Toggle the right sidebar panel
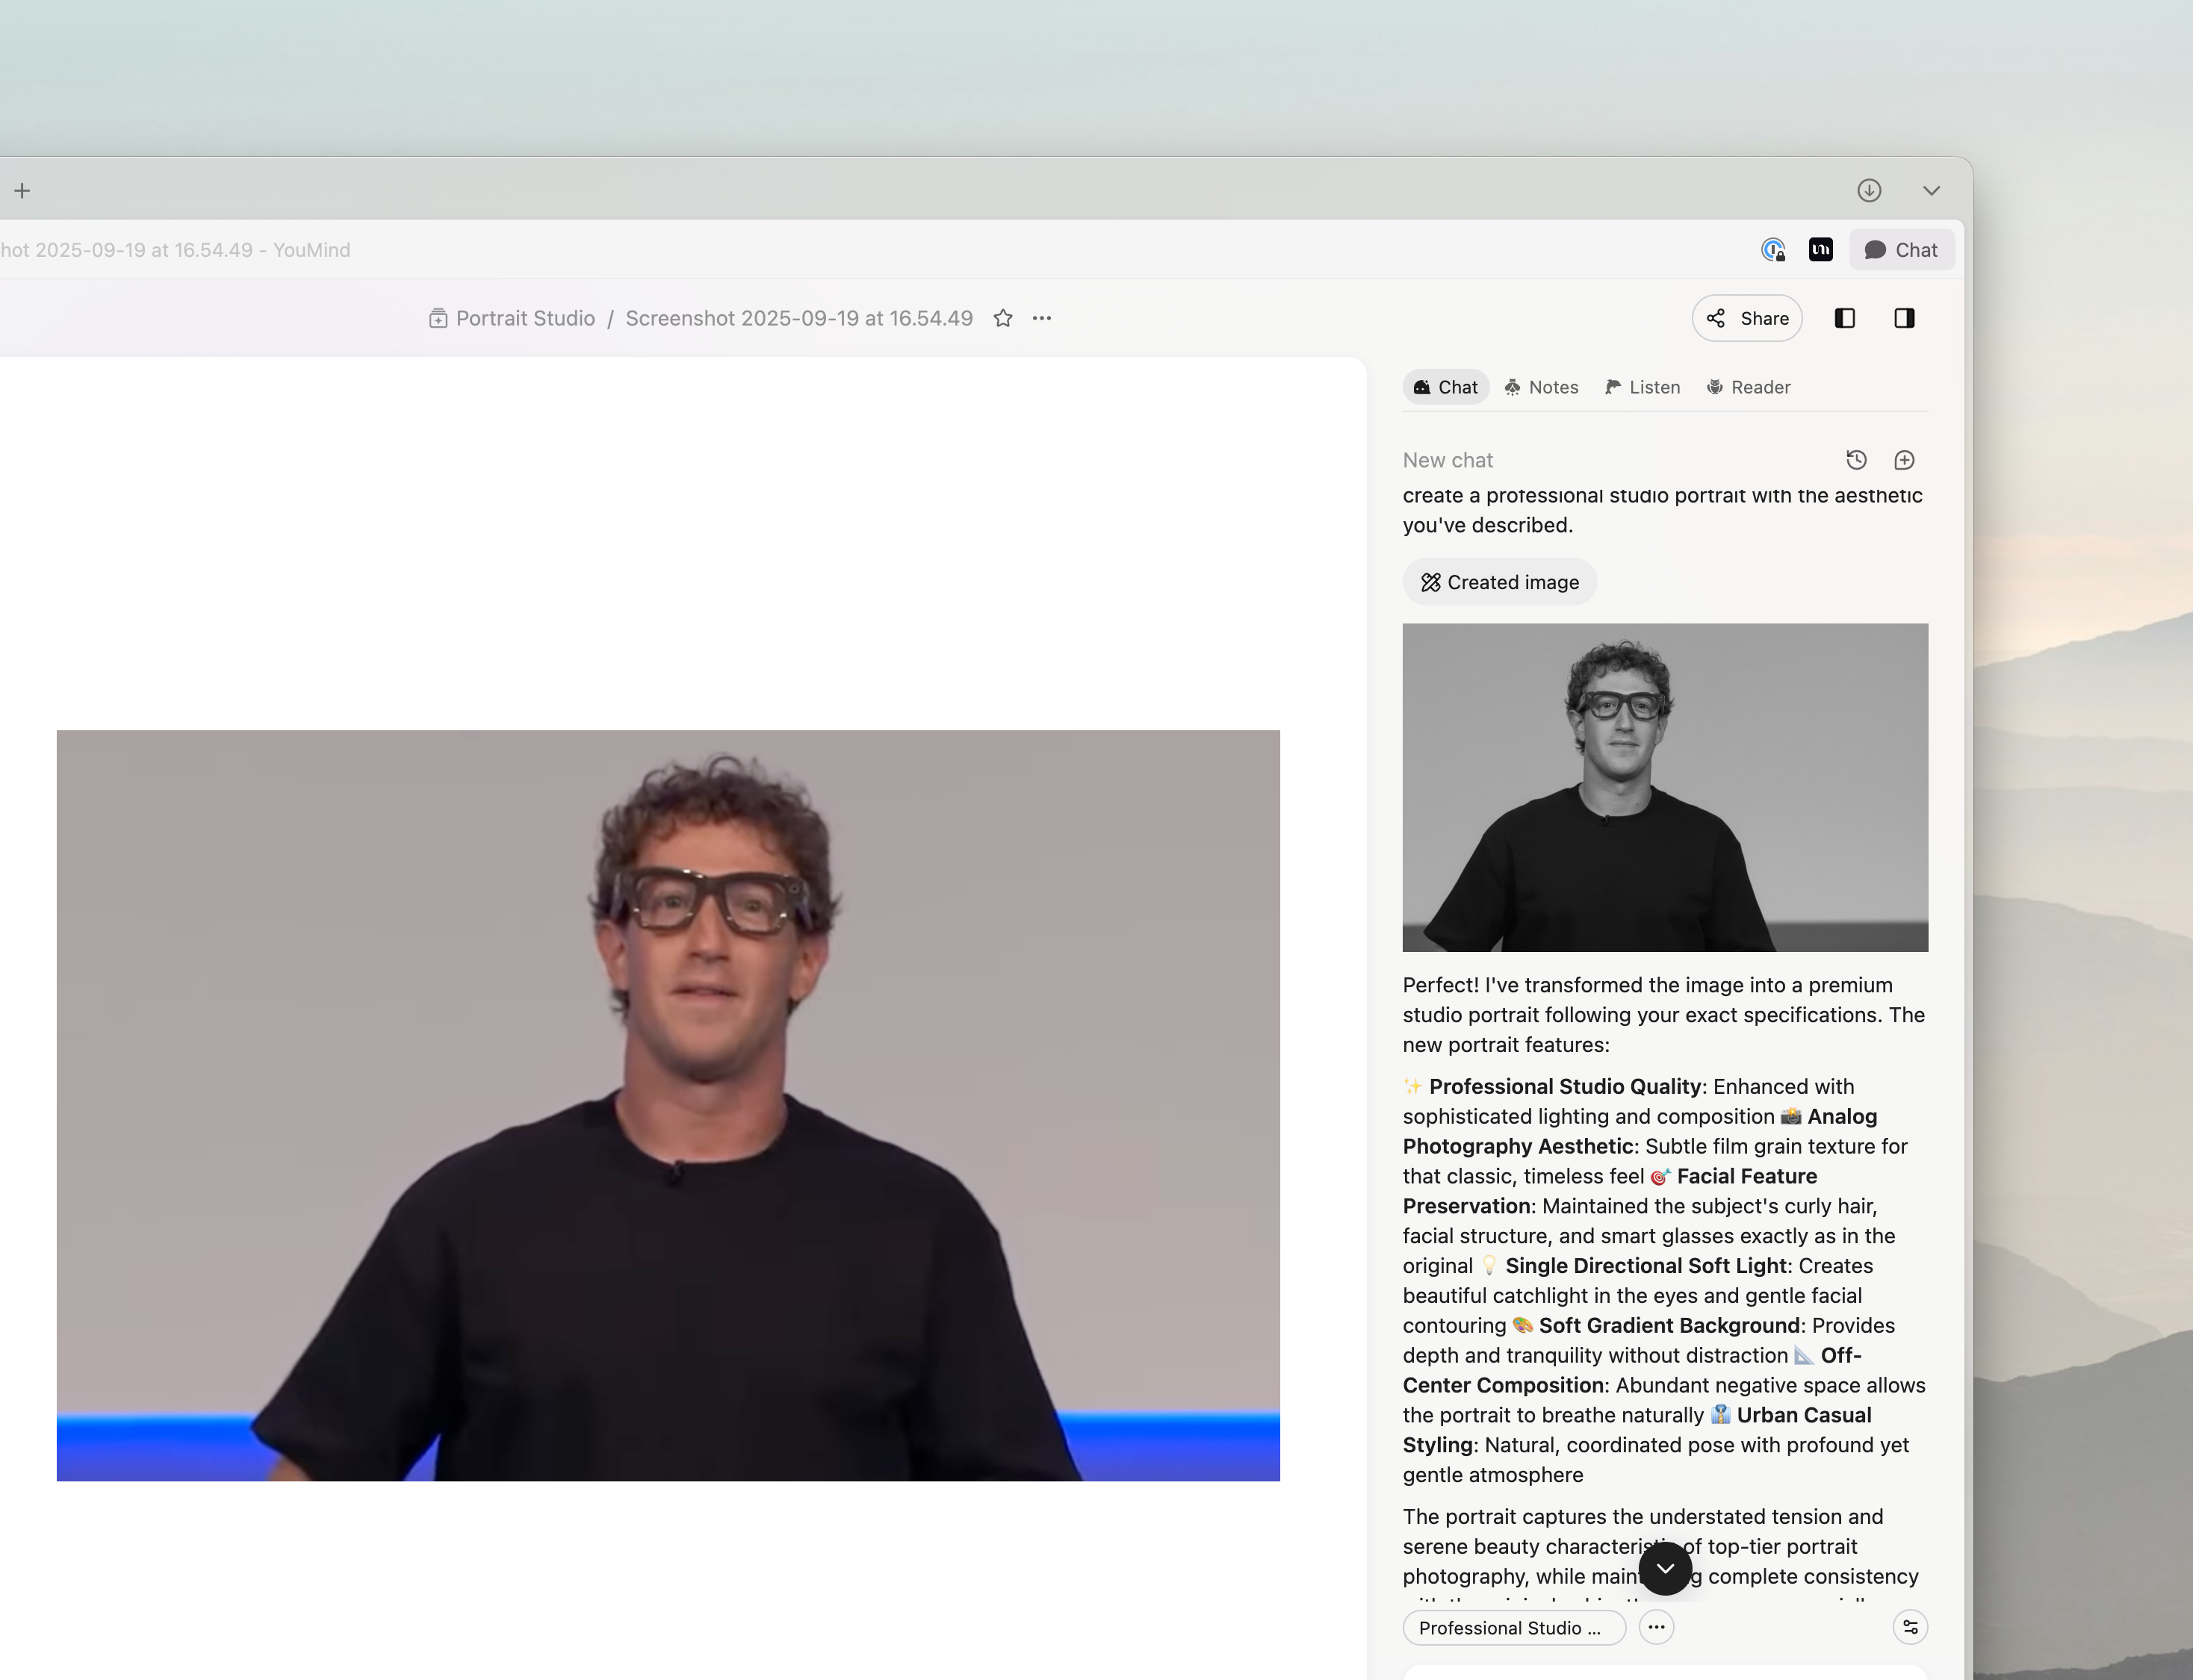Image resolution: width=2193 pixels, height=1680 pixels. 1904,318
